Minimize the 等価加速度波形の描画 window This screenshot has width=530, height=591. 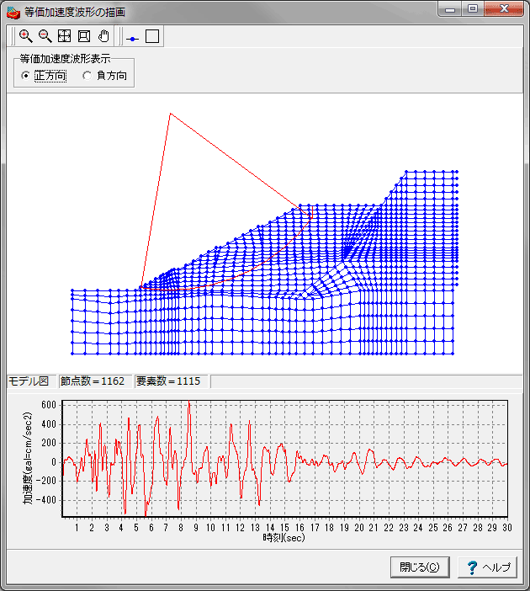(450, 9)
